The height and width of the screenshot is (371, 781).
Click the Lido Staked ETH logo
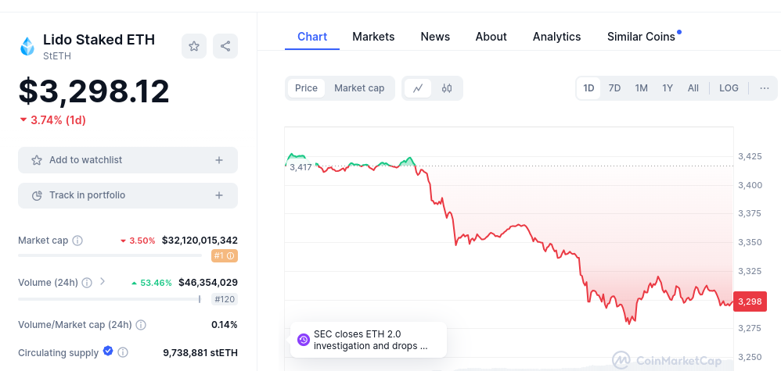point(28,47)
